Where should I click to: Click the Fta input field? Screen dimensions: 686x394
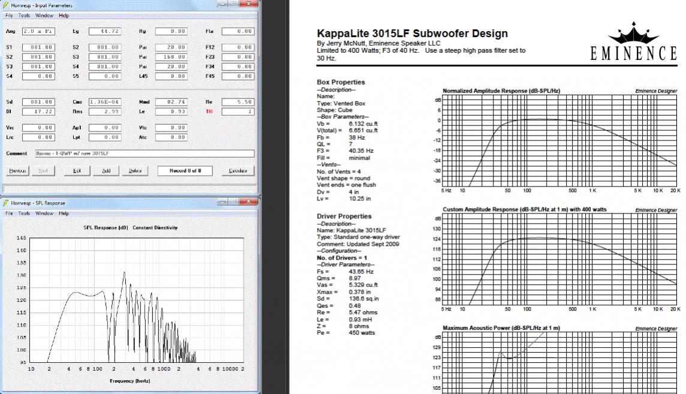(238, 32)
